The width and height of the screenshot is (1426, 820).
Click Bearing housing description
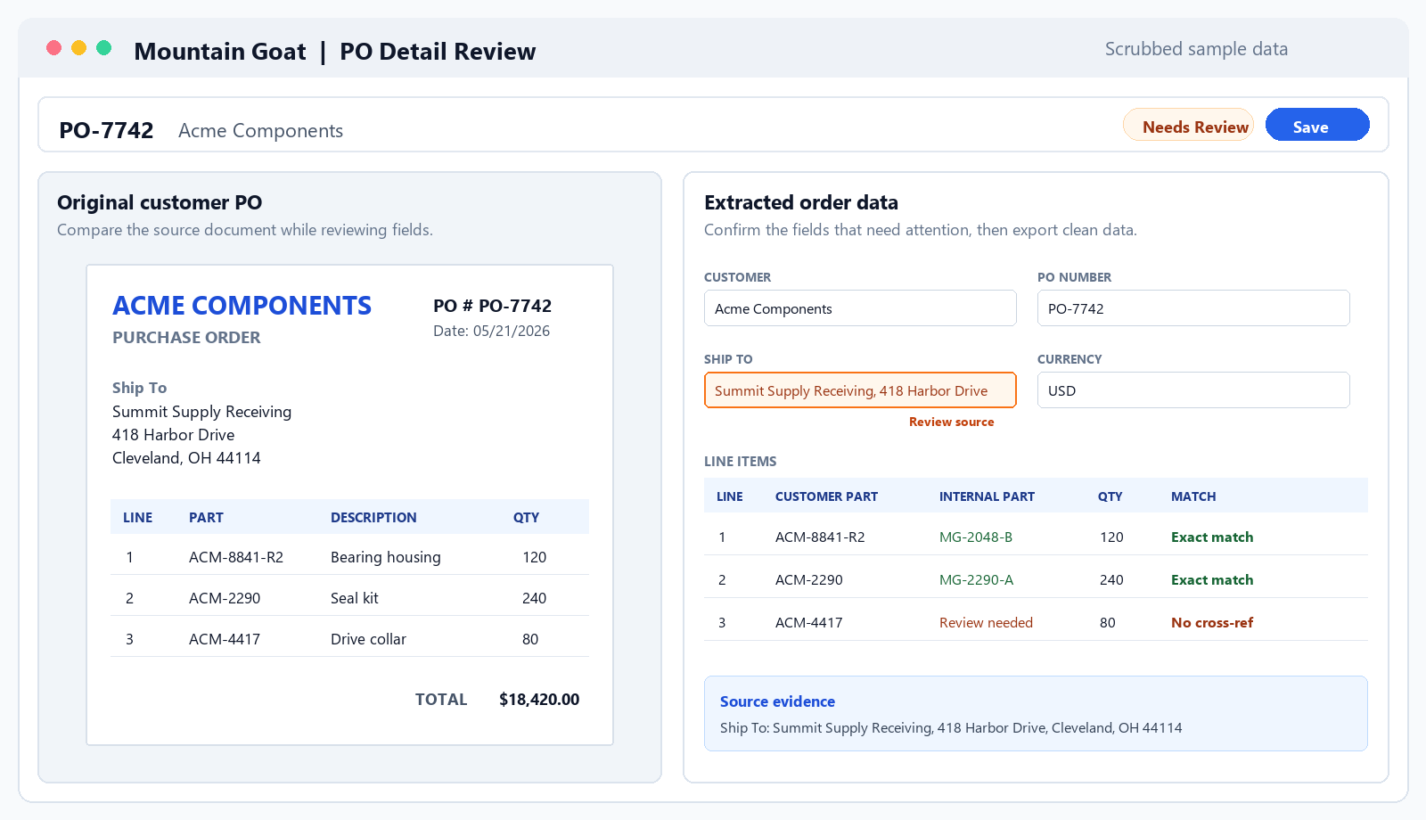coord(385,557)
